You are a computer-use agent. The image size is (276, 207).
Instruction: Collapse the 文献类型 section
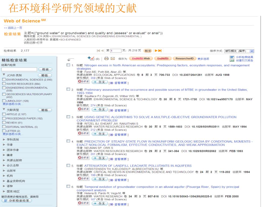click(4, 109)
